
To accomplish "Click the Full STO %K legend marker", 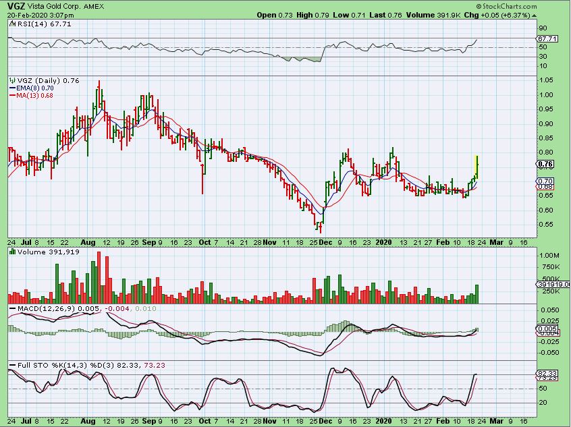I will [13, 365].
